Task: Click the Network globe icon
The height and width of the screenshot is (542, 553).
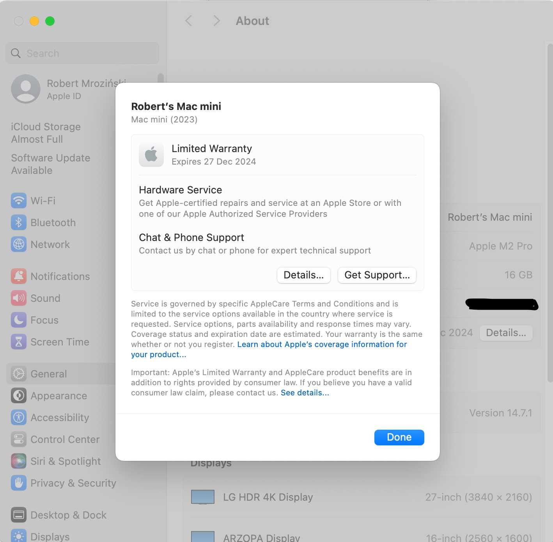Action: (19, 244)
